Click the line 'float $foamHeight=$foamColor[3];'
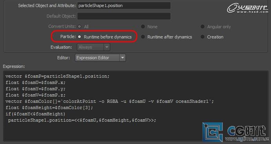The image size is (271, 144). pyautogui.click(x=49, y=108)
